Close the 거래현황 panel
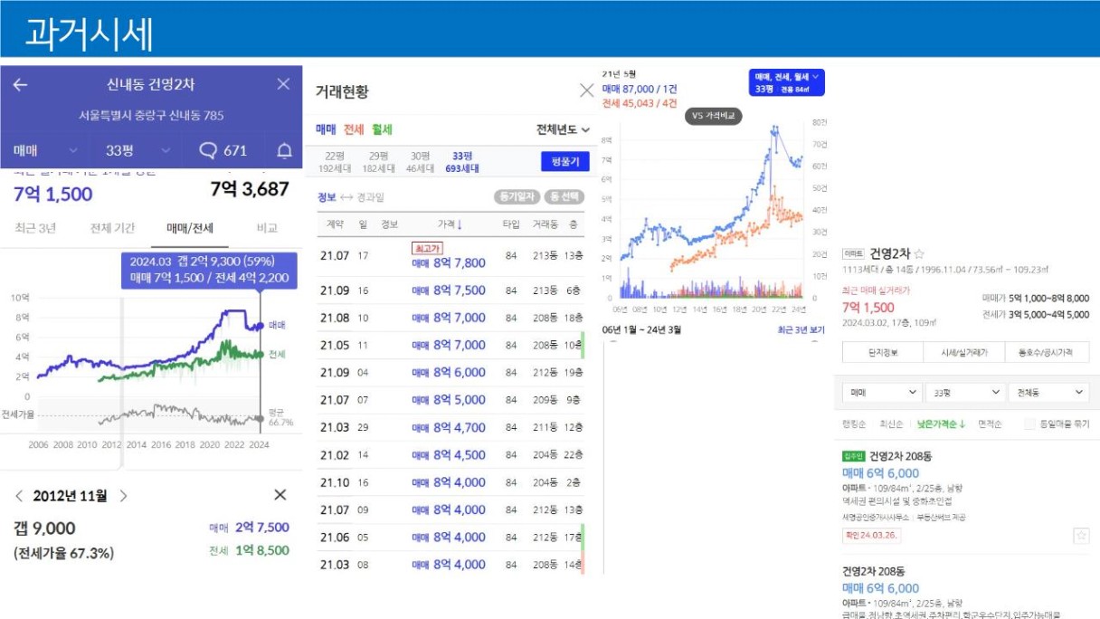This screenshot has width=1100, height=619. tap(586, 90)
